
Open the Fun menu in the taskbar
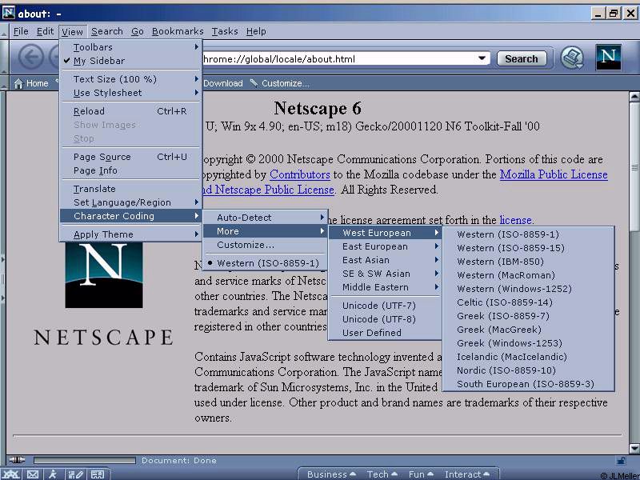coord(421,474)
